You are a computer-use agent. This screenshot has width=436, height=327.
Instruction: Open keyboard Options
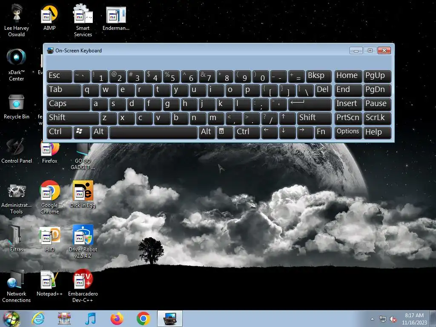pyautogui.click(x=348, y=133)
